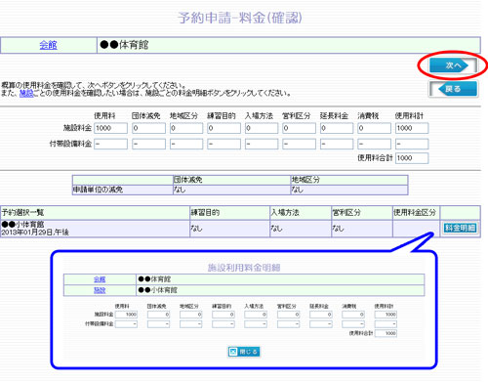Screen dimensions: 488x382
Task: Click the 施設料金 営利区分 field
Action: point(299,128)
